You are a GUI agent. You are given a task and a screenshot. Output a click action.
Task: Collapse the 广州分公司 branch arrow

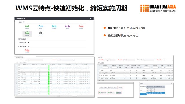click(x=28, y=46)
